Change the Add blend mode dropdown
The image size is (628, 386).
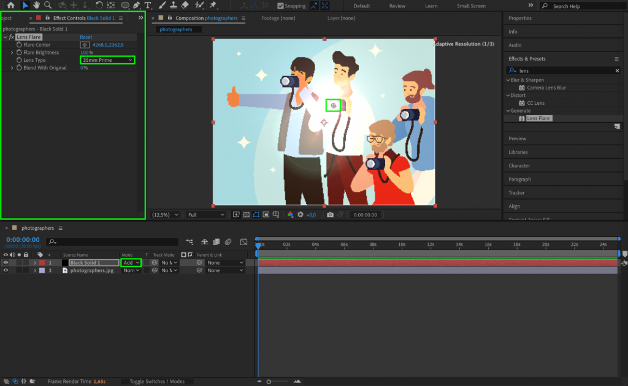point(130,262)
